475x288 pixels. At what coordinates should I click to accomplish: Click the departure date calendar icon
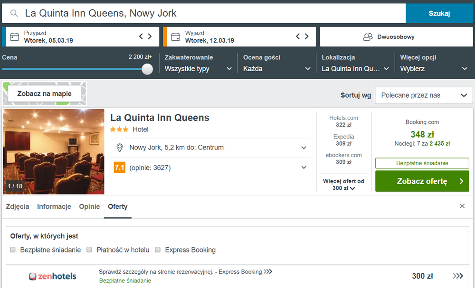175,37
